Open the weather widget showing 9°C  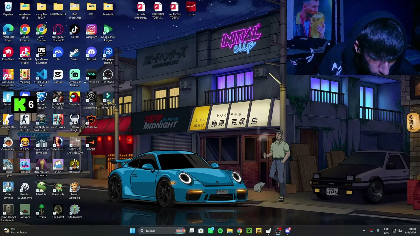(x=15, y=231)
